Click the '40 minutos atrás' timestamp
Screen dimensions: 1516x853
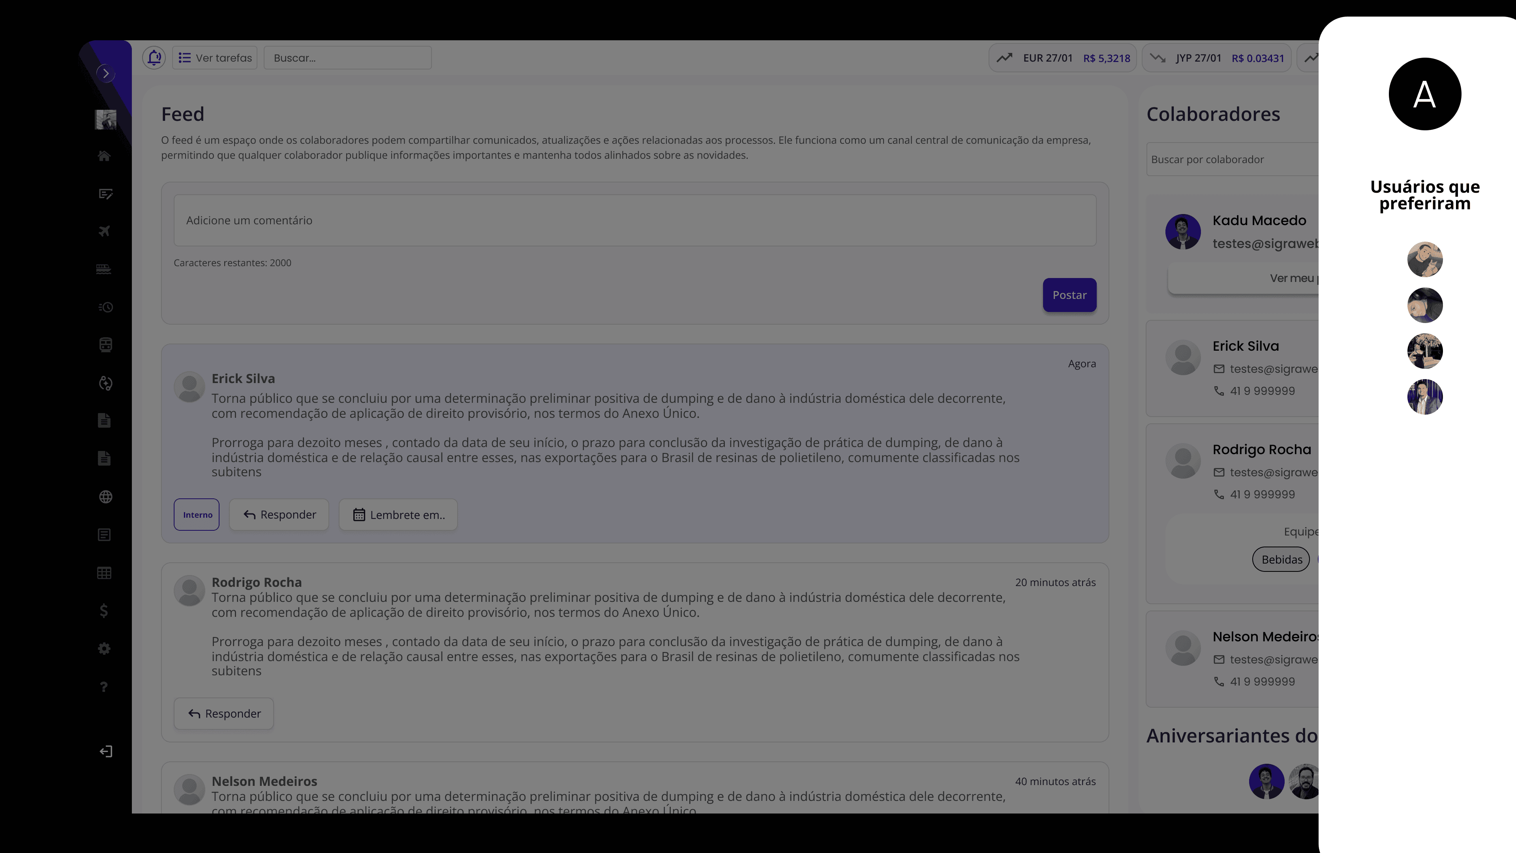click(x=1055, y=781)
